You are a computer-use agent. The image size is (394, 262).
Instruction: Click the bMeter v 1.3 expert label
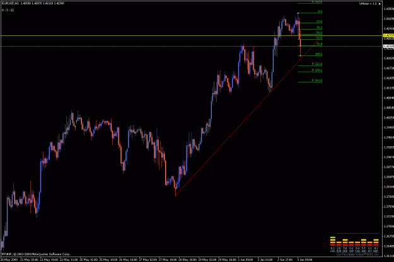[x=368, y=4]
